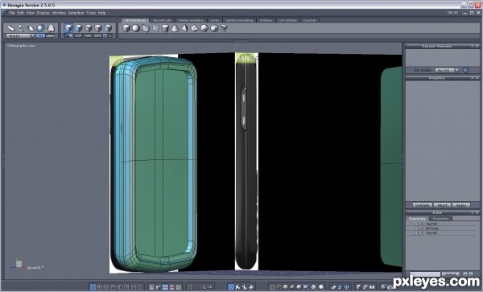
Task: Switch to the Lines tab
Action: pos(214,20)
